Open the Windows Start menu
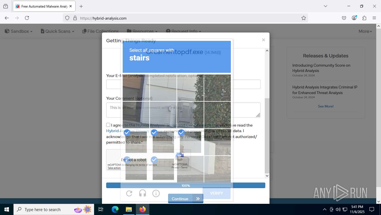381x215 pixels. point(6,209)
